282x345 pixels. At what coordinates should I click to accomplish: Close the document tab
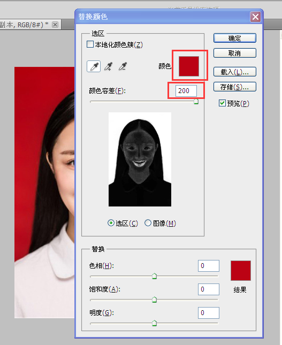pyautogui.click(x=55, y=25)
